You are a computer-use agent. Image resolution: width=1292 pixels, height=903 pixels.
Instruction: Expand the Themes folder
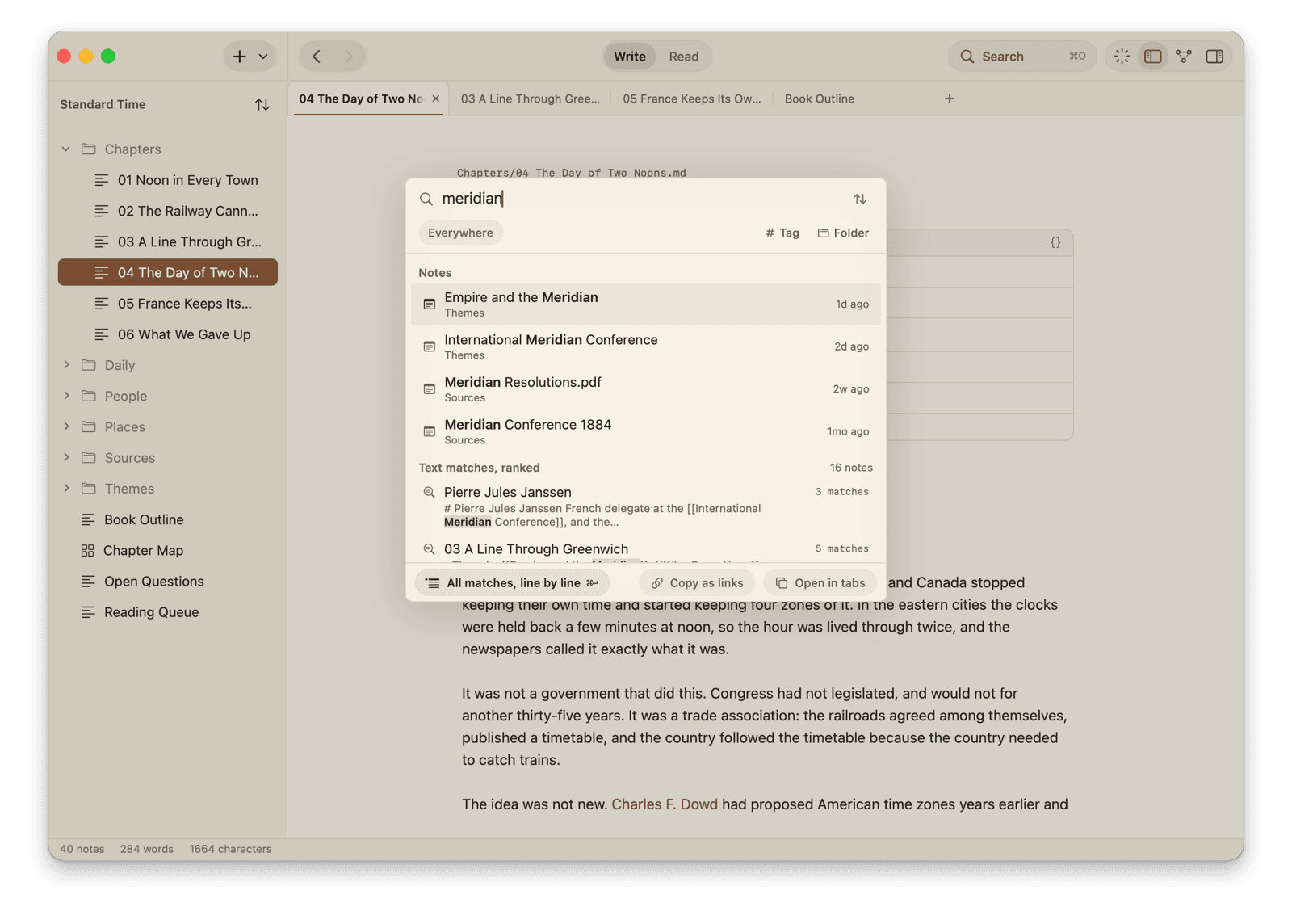point(66,489)
